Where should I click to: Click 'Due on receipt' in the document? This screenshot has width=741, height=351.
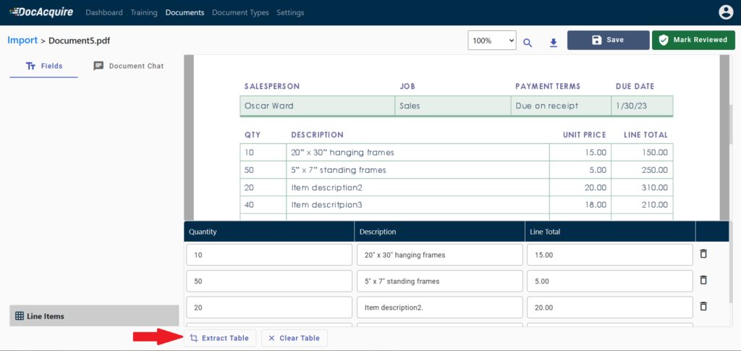click(x=547, y=106)
